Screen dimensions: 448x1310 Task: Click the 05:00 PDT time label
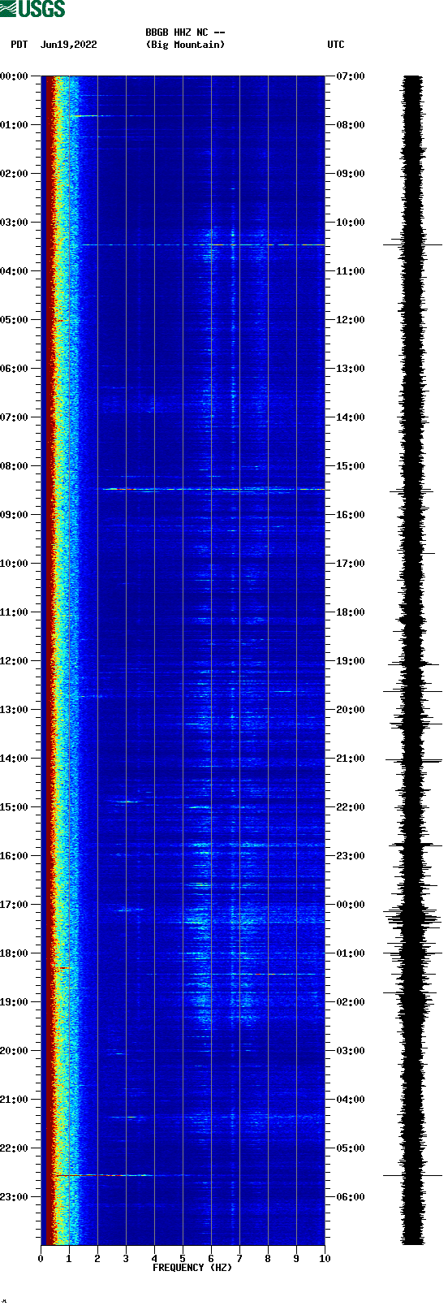pos(14,320)
